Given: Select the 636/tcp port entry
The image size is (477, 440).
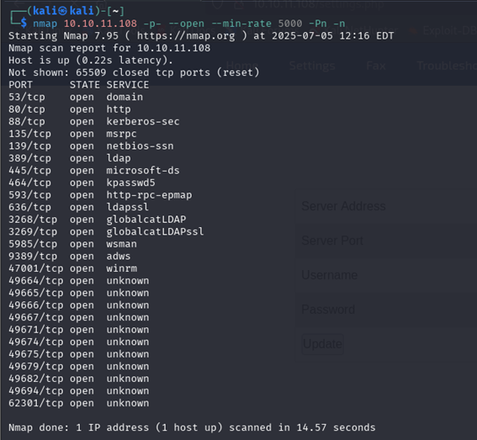Looking at the screenshot, I should pos(29,207).
